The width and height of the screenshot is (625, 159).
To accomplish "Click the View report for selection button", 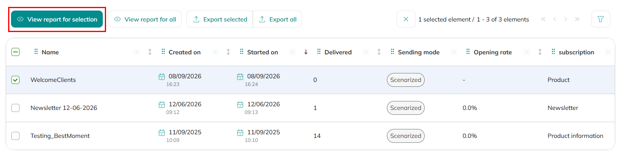I will point(57,19).
